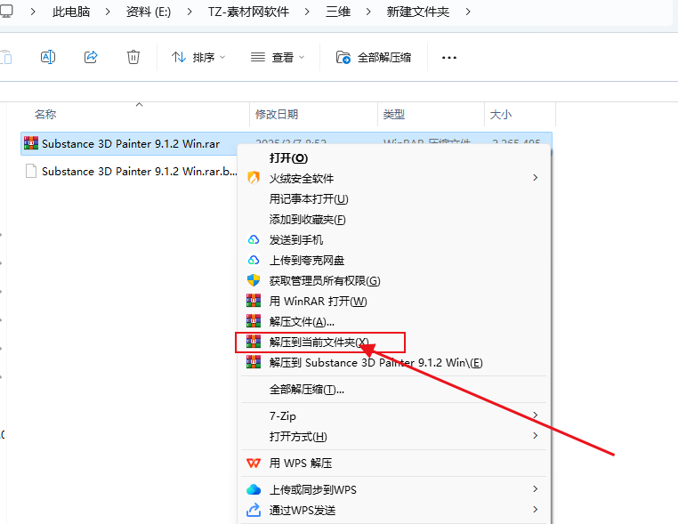This screenshot has height=524, width=678.
Task: Sort by 名称 column header
Action: pos(45,114)
